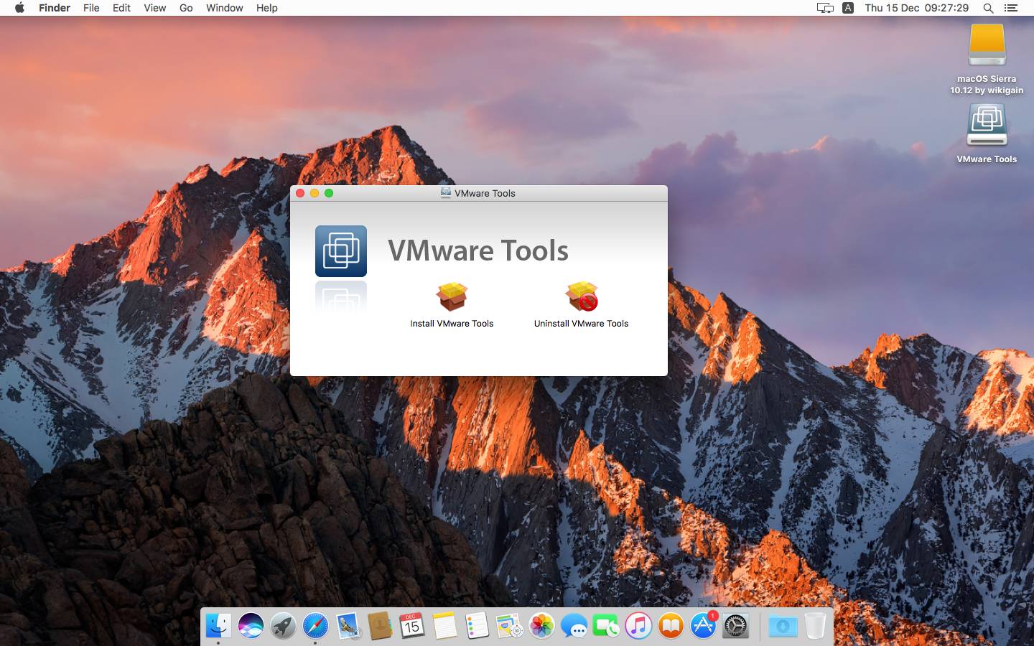Viewport: 1034px width, 646px height.
Task: Open the Edit menu
Action: point(121,8)
